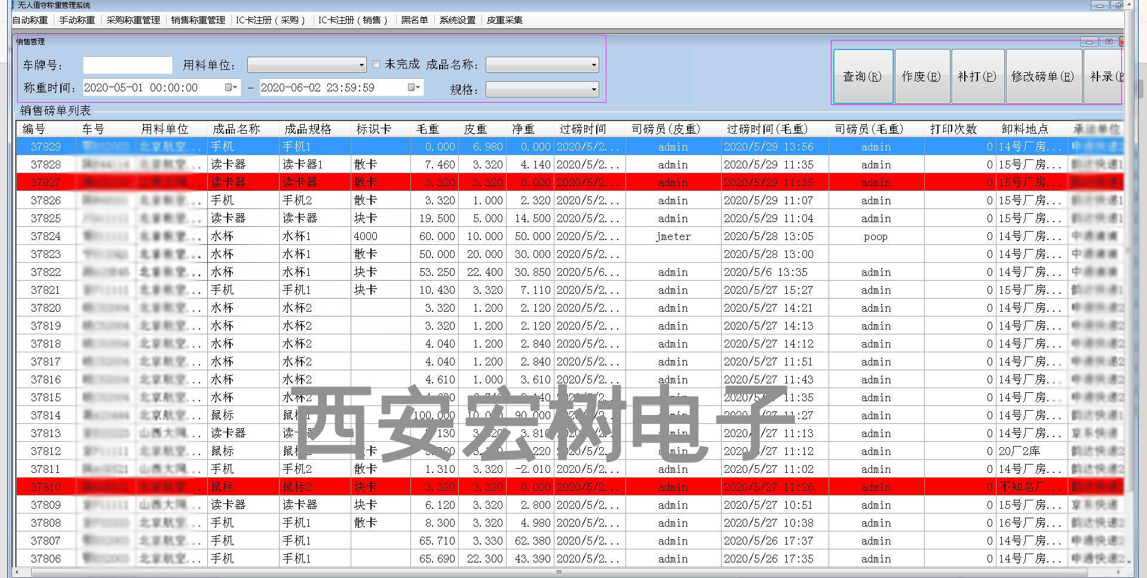Open the IC卡注册（销售） menu
Image resolution: width=1147 pixels, height=578 pixels.
[x=354, y=20]
